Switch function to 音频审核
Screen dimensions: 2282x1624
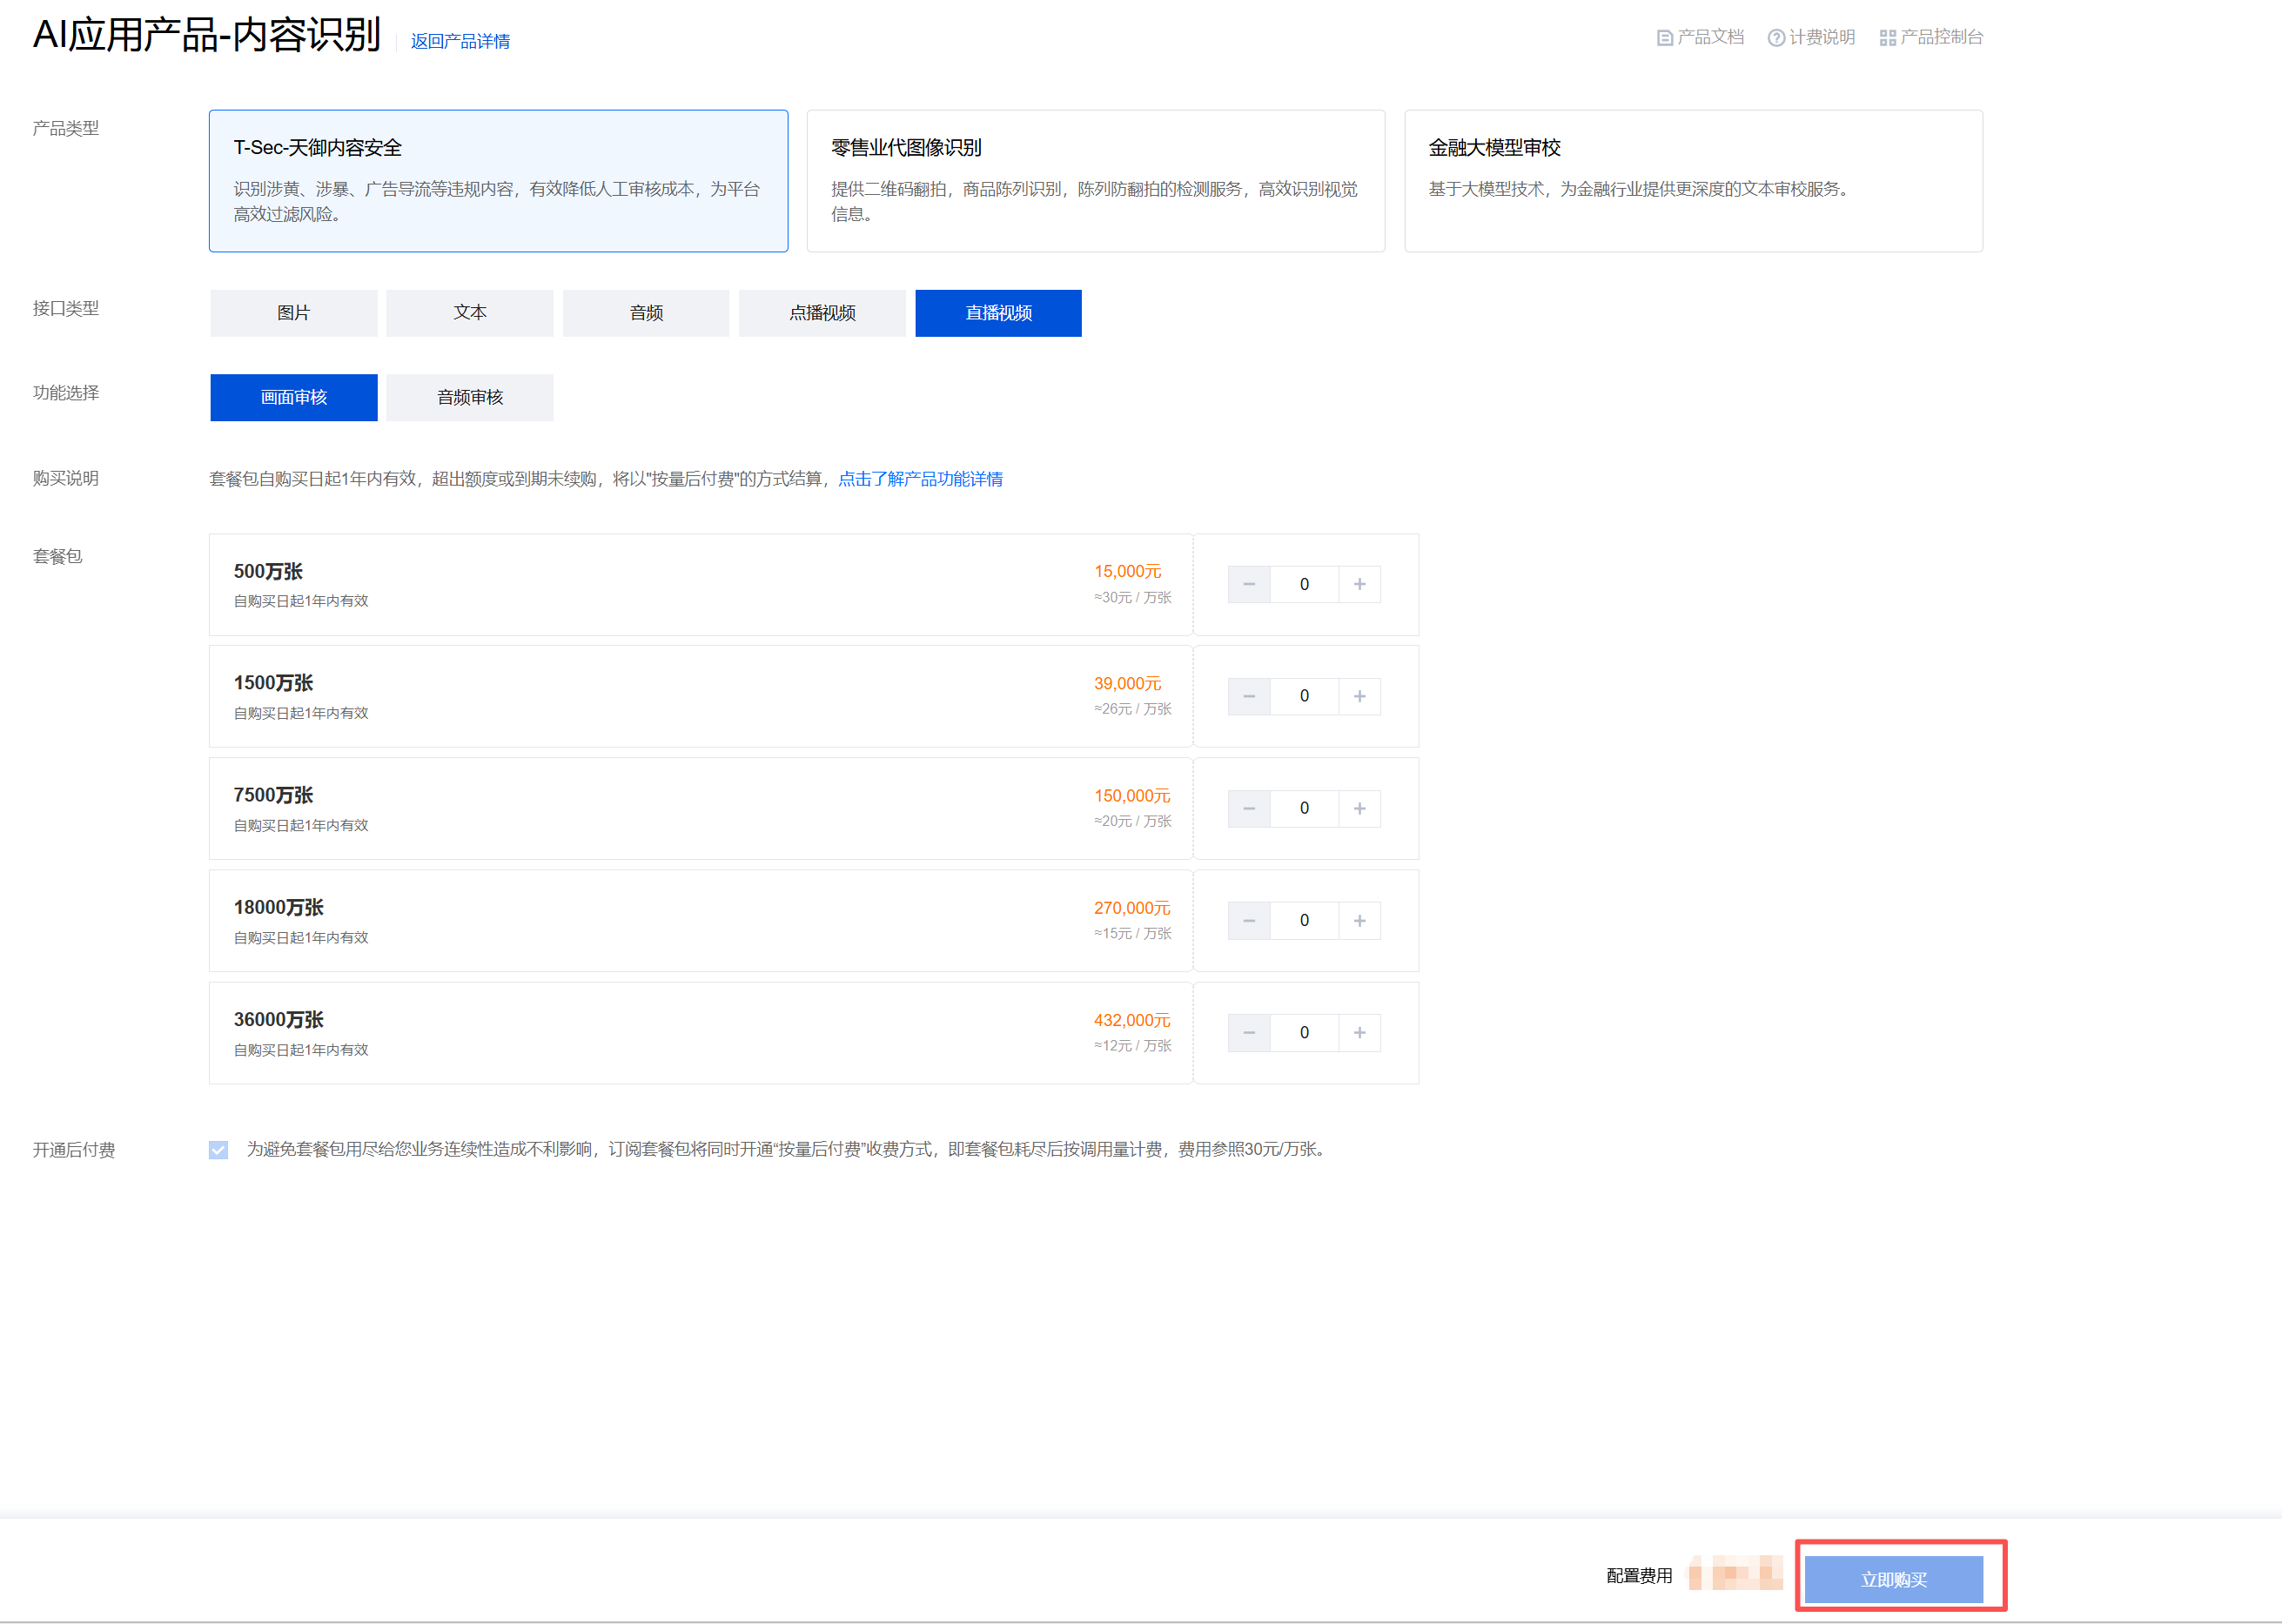click(x=469, y=398)
